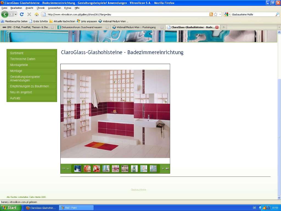The width and height of the screenshot is (281, 211).
Task: Select the crimson-tiled bathroom thumbnail
Action: coord(116,169)
